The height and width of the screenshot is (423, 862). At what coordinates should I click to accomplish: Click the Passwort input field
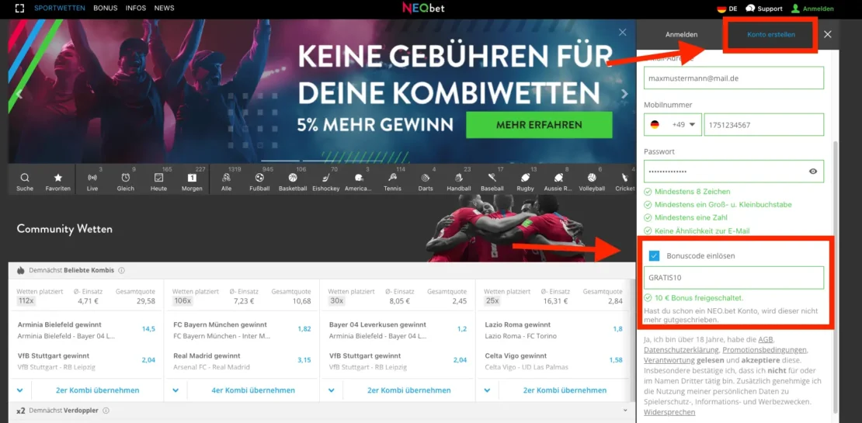[x=734, y=172]
